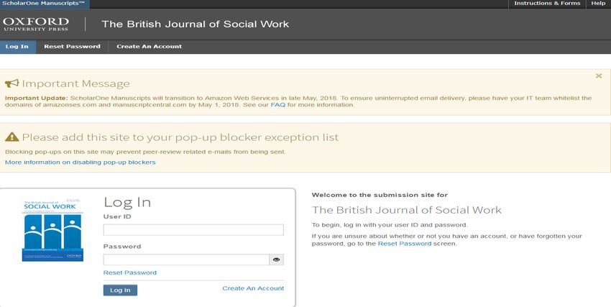This screenshot has width=611, height=307.
Task: Open the Help menu
Action: (598, 3)
